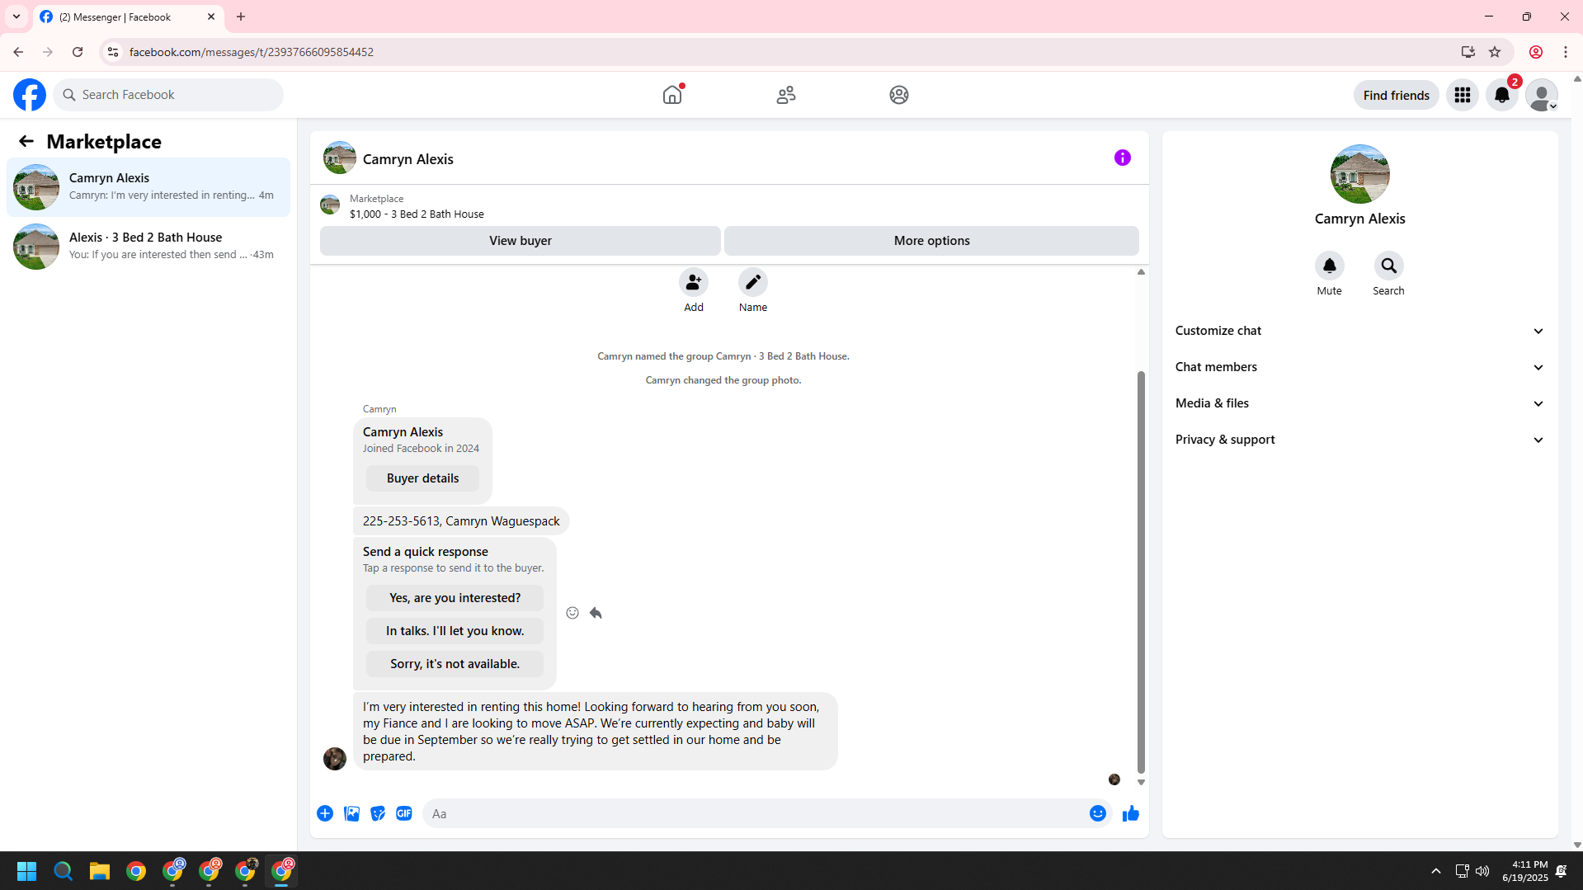Image resolution: width=1583 pixels, height=890 pixels.
Task: Open a new browser tab
Action: tap(241, 16)
